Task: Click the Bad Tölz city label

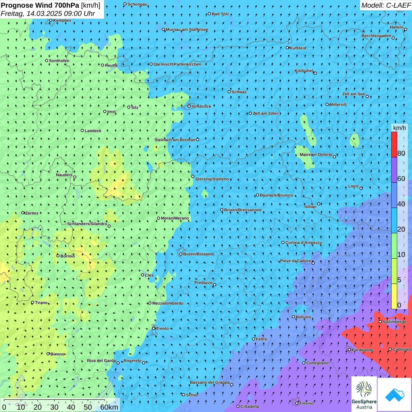Action: click(x=220, y=14)
